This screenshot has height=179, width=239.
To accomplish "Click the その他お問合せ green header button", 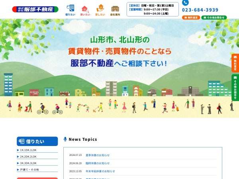I will coord(214,18).
